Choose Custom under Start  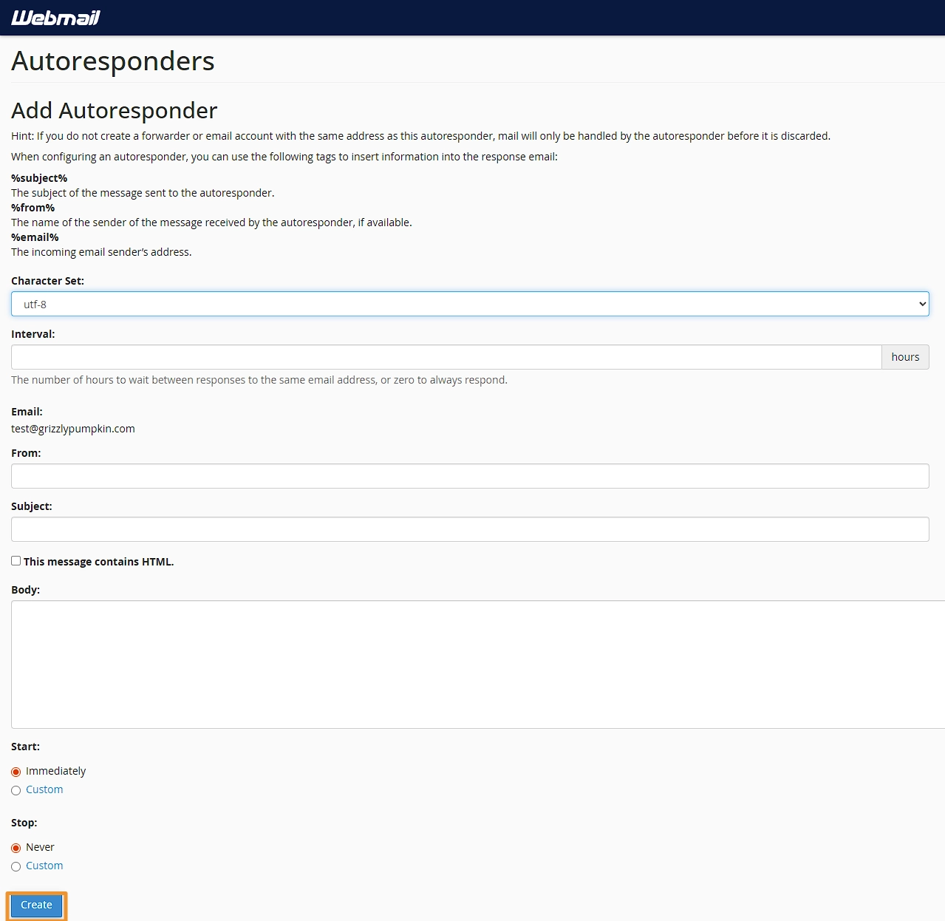16,790
